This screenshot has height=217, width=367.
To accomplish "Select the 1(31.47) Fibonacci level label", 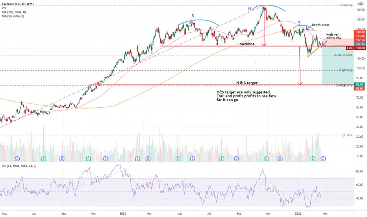I will (347, 135).
